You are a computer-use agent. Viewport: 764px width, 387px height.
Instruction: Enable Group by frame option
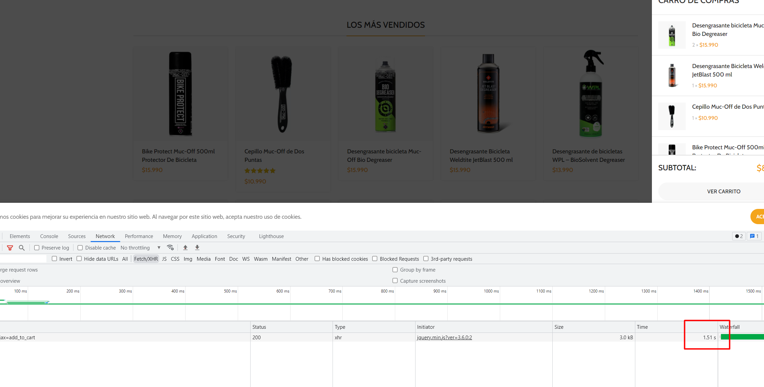pyautogui.click(x=395, y=270)
